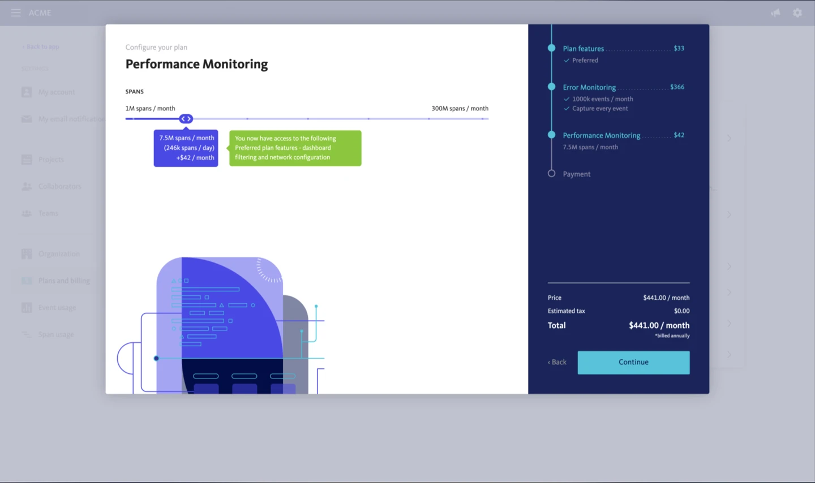The height and width of the screenshot is (483, 815).
Task: Open Teams in the sidebar
Action: pos(48,213)
